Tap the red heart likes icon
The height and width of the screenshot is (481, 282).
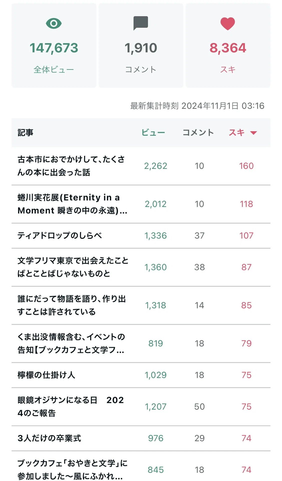click(x=228, y=24)
